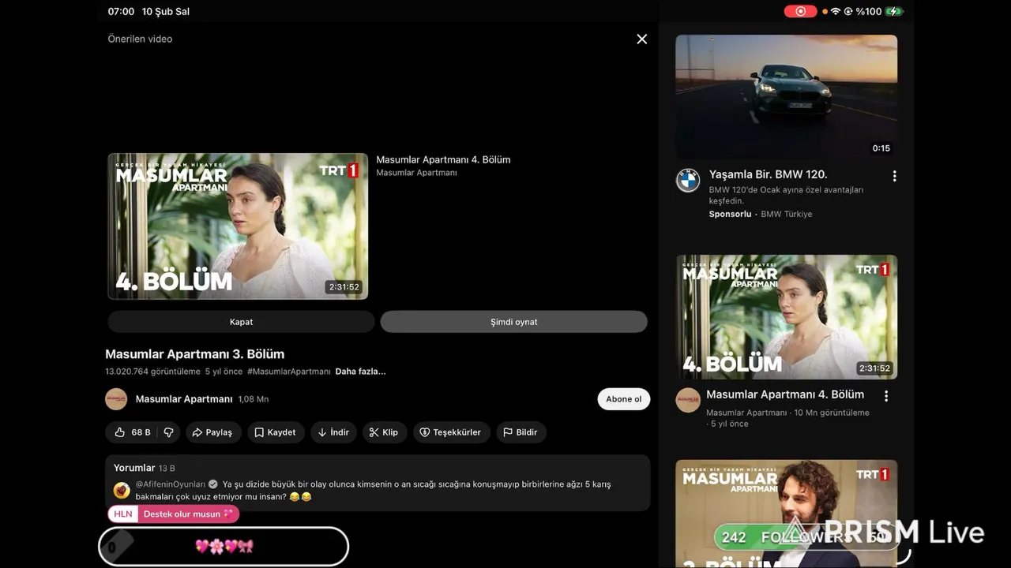Click the video view count 13.020.764 görüntüleme
The image size is (1011, 568).
152,372
